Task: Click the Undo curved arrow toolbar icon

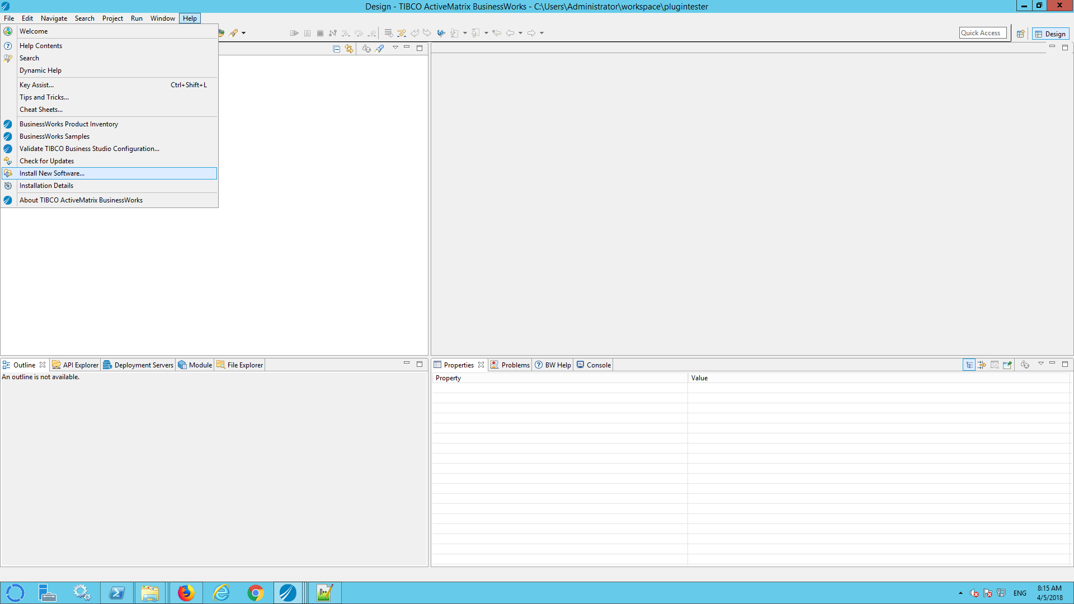Action: 414,33
